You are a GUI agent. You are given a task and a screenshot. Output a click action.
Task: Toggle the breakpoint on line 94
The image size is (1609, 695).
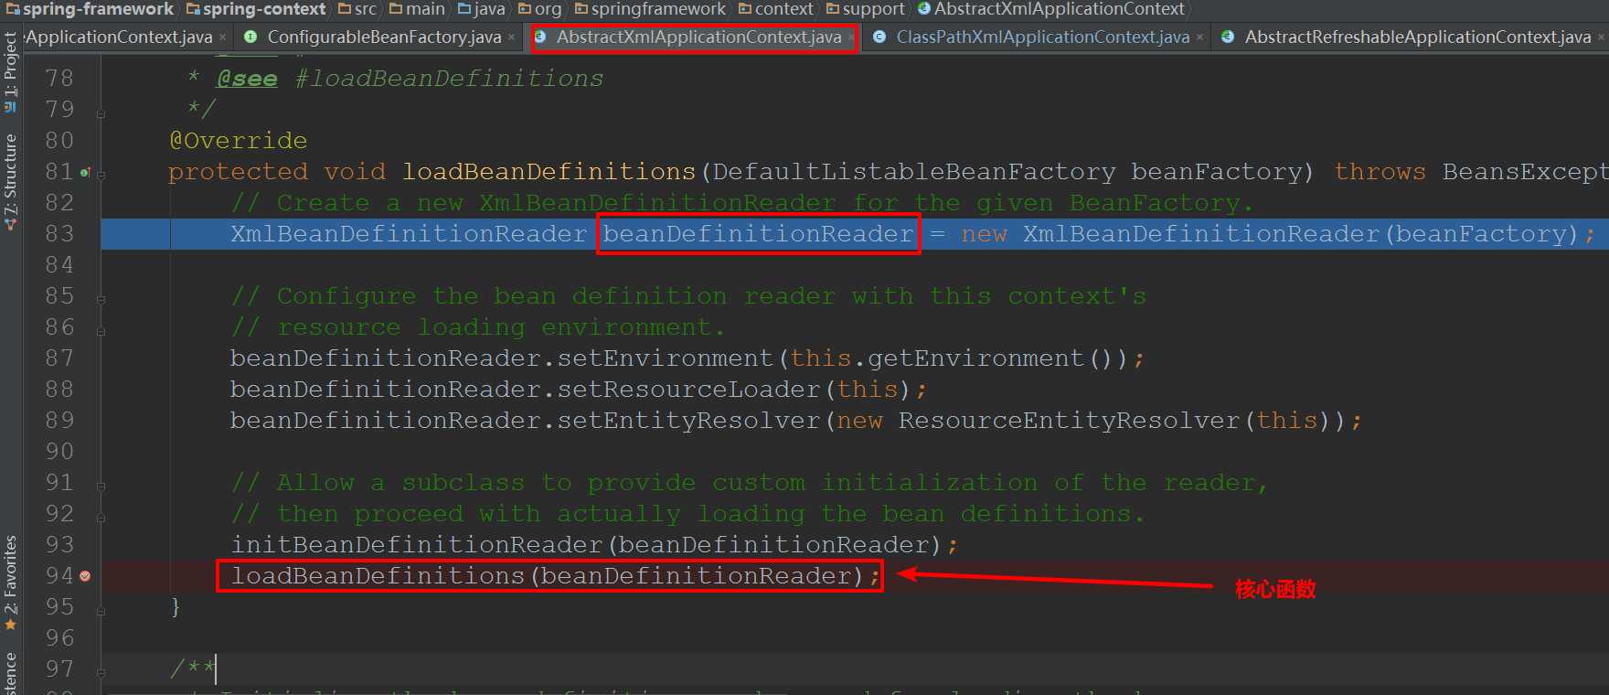pos(85,576)
